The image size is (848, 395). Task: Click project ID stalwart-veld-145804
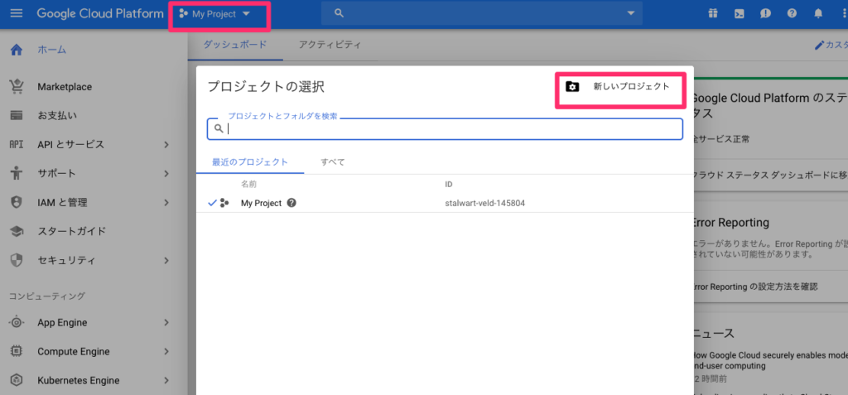pos(485,204)
